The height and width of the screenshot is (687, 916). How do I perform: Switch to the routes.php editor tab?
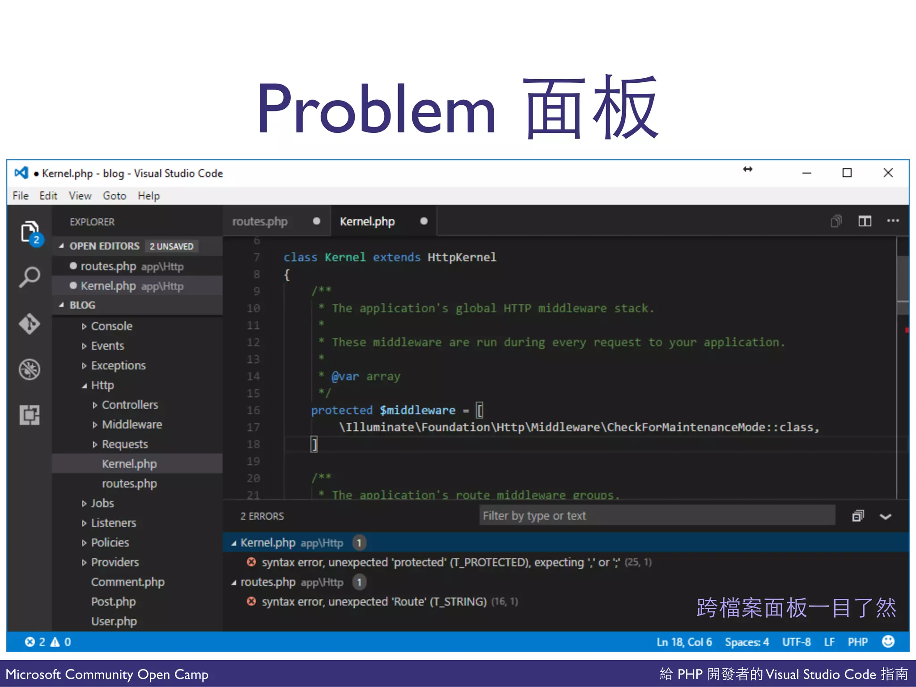coord(276,221)
